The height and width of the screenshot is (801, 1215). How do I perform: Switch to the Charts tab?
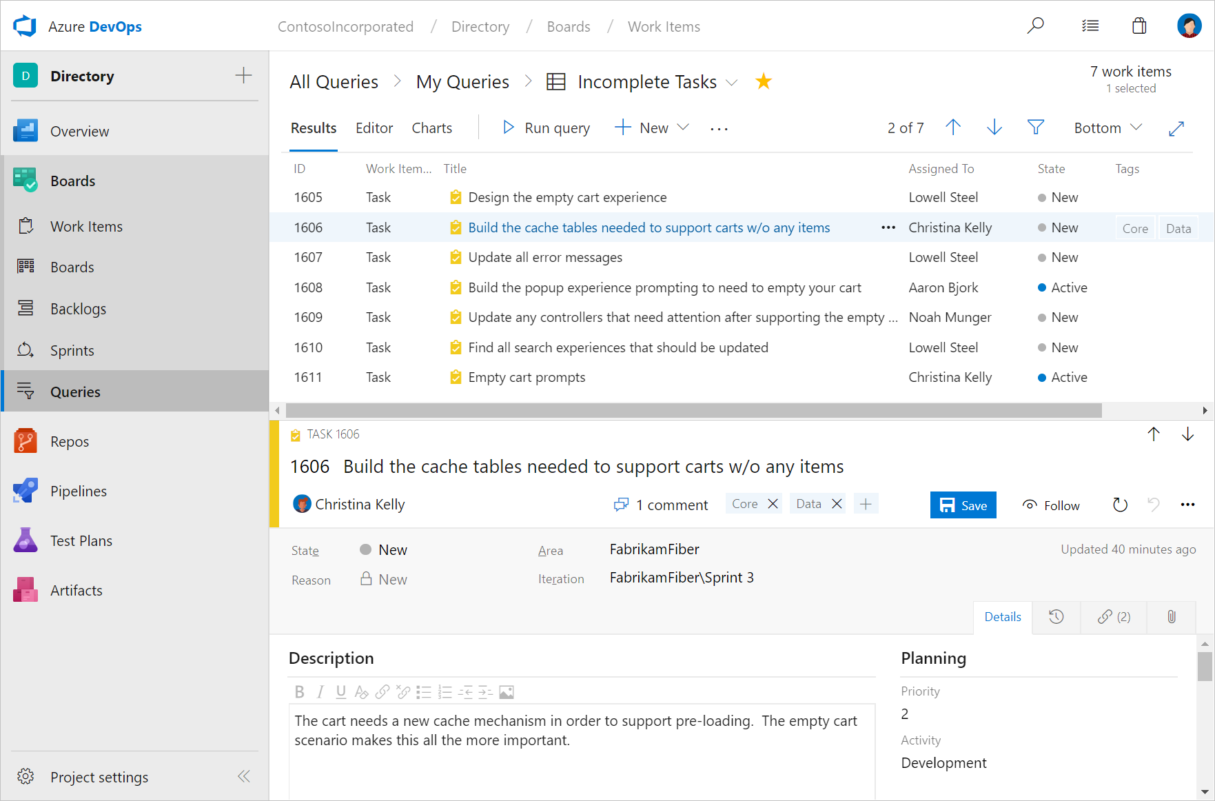click(432, 128)
